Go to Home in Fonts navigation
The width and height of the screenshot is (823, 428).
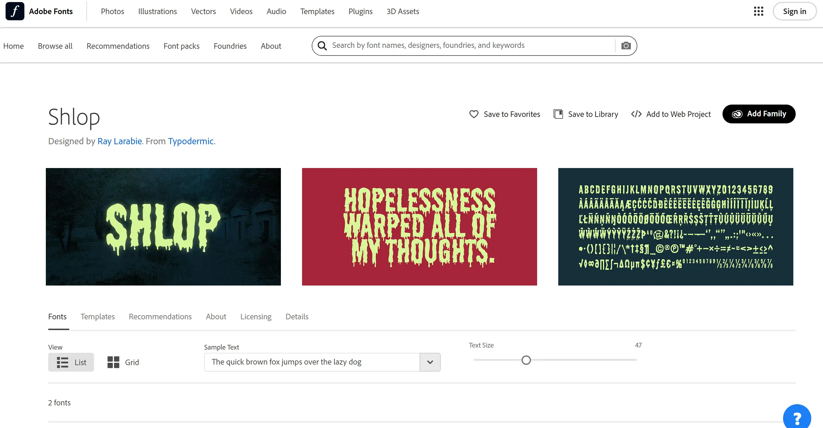14,46
